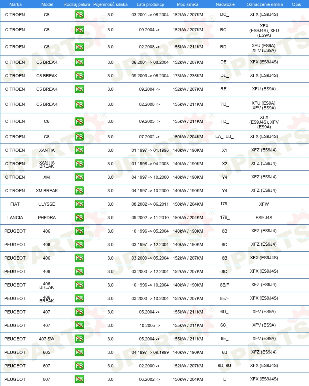The width and height of the screenshot is (309, 386).
Task: Click production date 02.2000 -> in 607 row
Action: click(x=149, y=366)
